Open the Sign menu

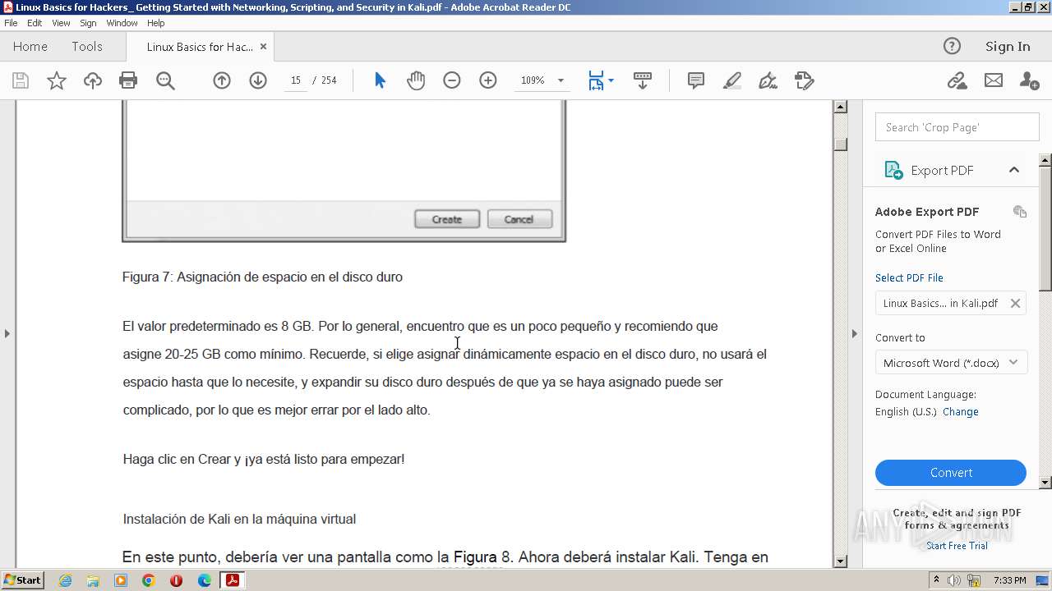[88, 23]
